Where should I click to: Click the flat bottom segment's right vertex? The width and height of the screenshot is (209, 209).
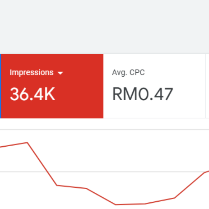click(145, 204)
